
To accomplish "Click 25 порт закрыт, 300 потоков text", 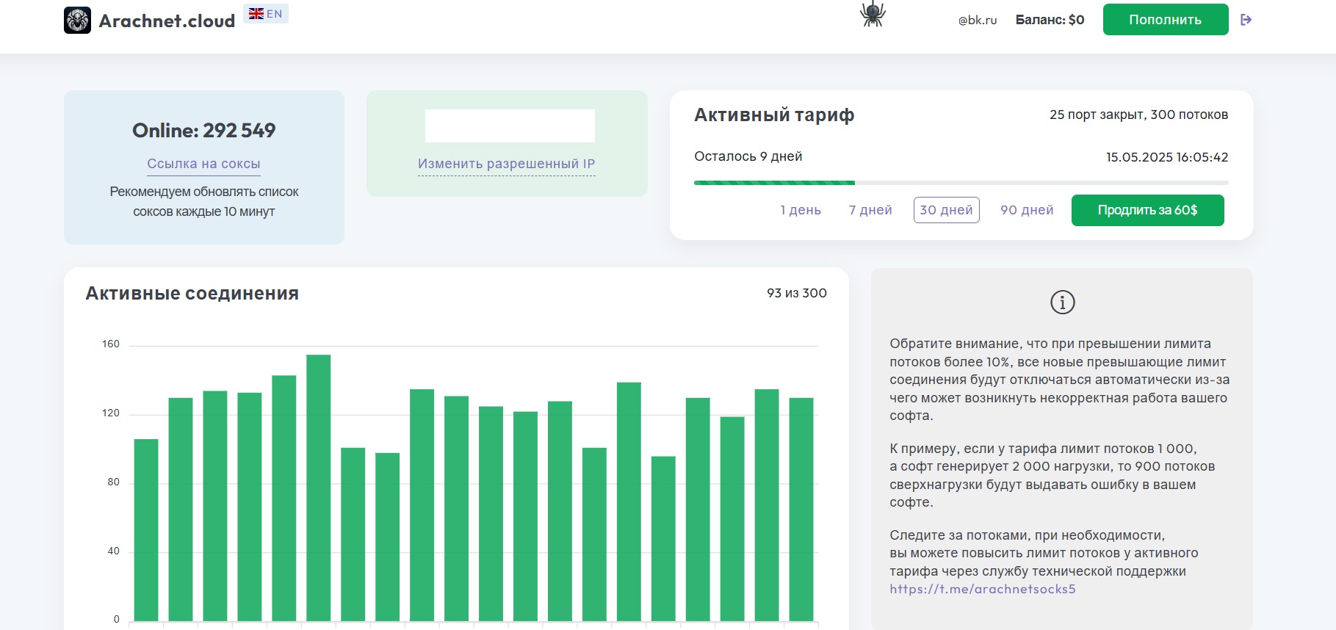I will [1139, 115].
